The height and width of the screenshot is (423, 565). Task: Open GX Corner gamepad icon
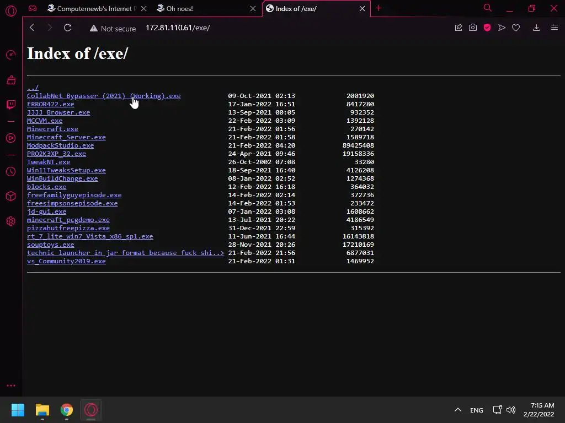[33, 8]
